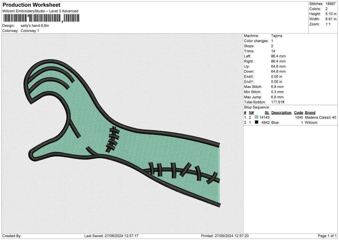Viewport: 339px width, 240px height.
Task: Click the Up value 64.8 mm
Action: (x=278, y=66)
